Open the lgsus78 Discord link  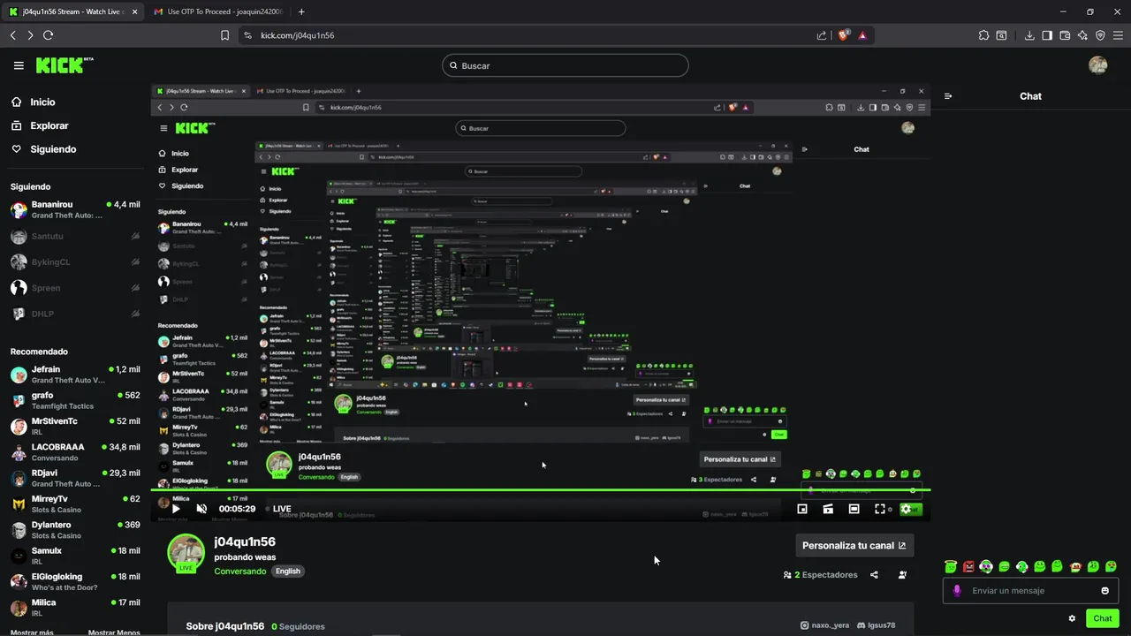pos(876,625)
